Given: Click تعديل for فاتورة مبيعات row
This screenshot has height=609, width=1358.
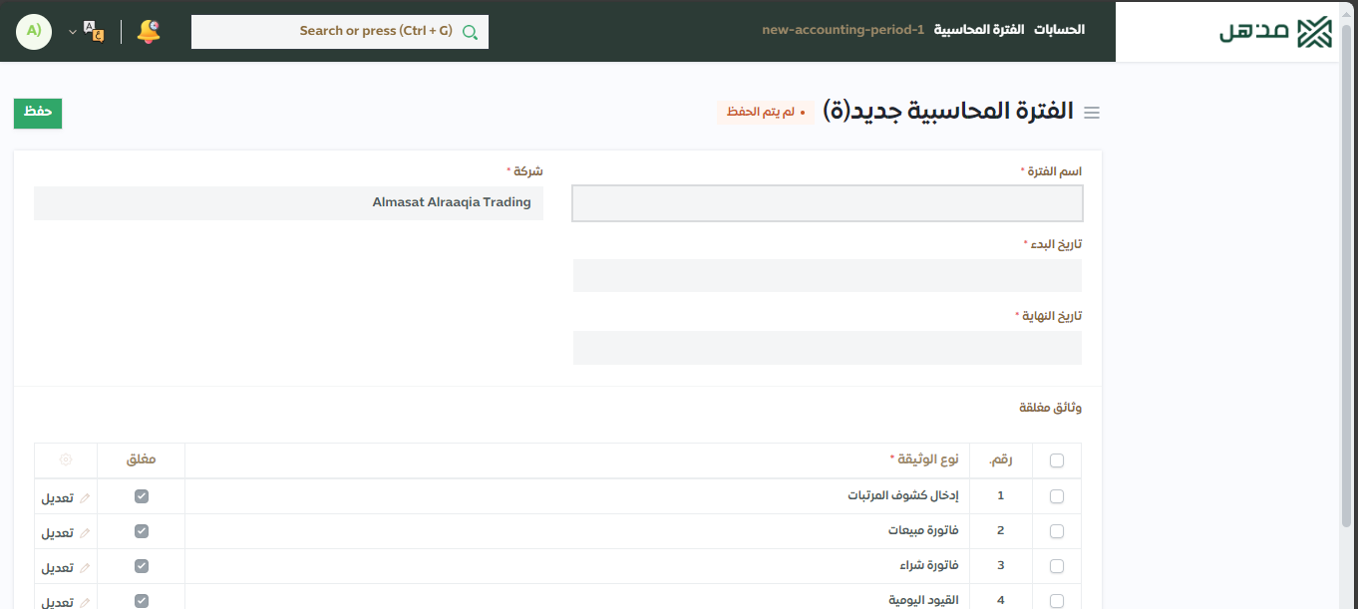Looking at the screenshot, I should tap(57, 533).
